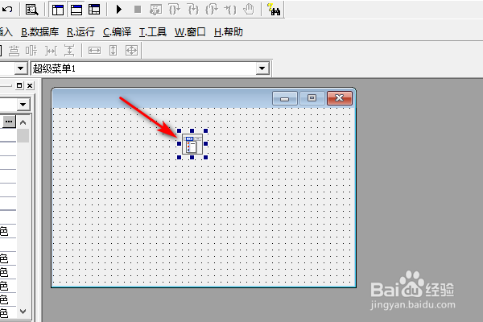Click the grey stop square icon
The height and width of the screenshot is (322, 483).
pos(138,10)
